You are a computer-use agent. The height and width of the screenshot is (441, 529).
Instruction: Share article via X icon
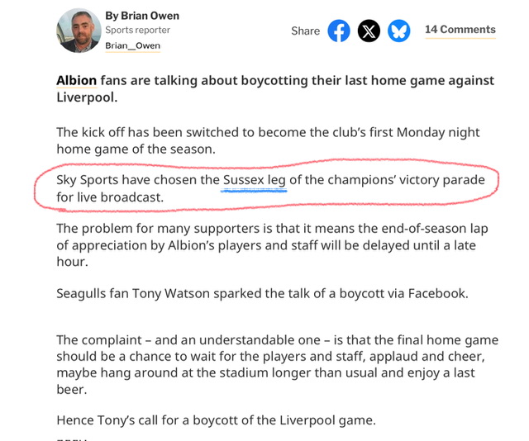click(x=369, y=31)
